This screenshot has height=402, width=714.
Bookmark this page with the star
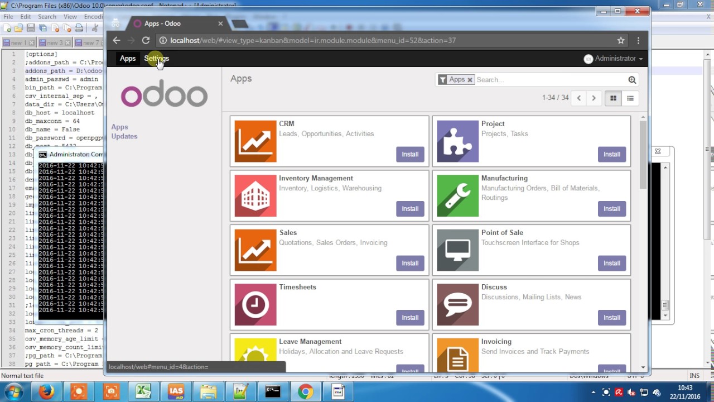(621, 40)
